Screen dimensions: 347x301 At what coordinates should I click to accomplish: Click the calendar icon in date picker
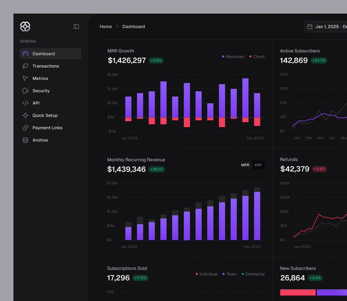click(310, 27)
